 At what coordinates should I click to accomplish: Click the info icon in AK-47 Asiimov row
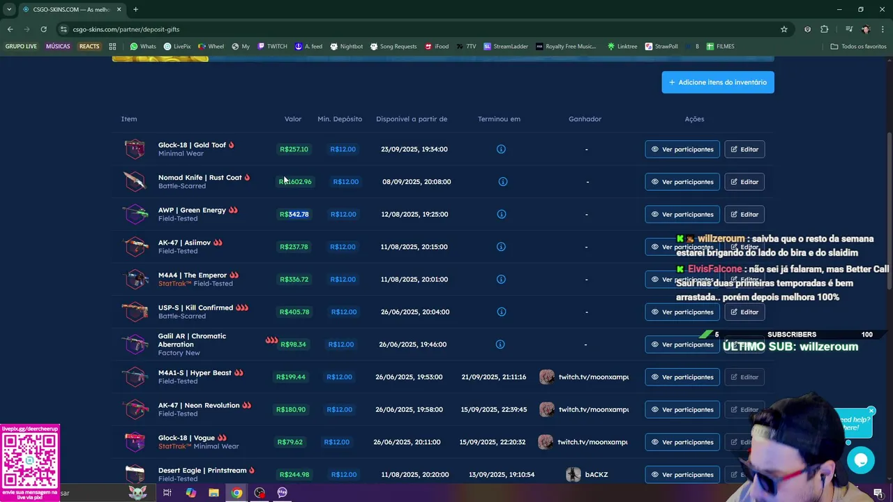[501, 247]
